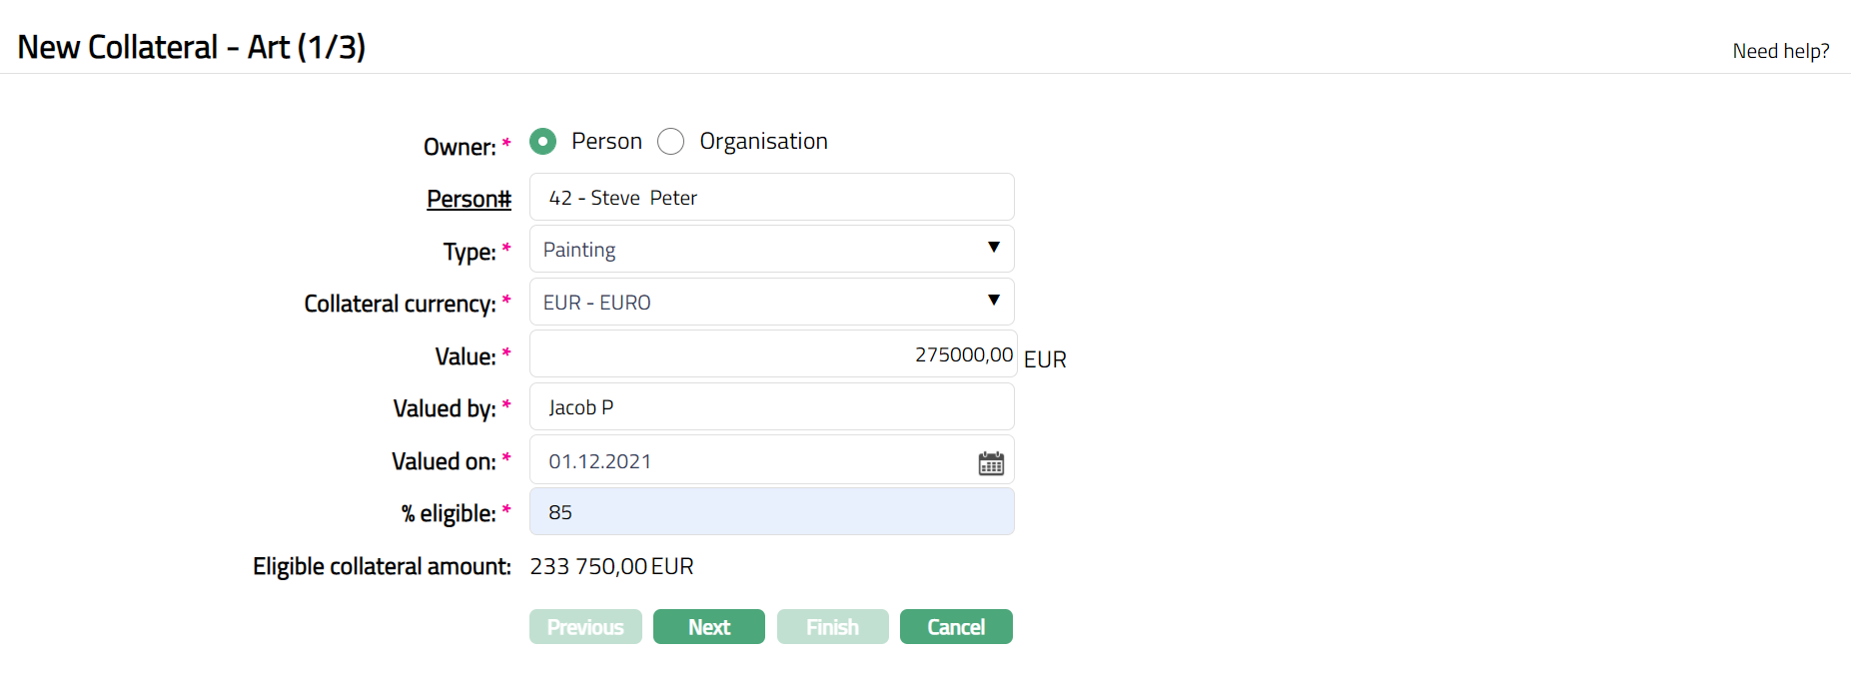
Task: Click the New Collateral - Art page title
Action: pos(192,47)
